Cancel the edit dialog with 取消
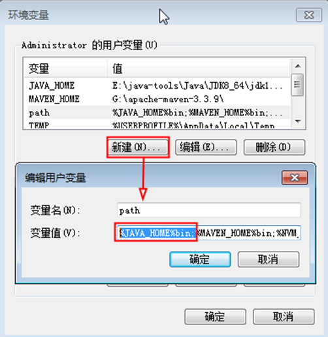This screenshot has width=328, height=337. [x=269, y=259]
